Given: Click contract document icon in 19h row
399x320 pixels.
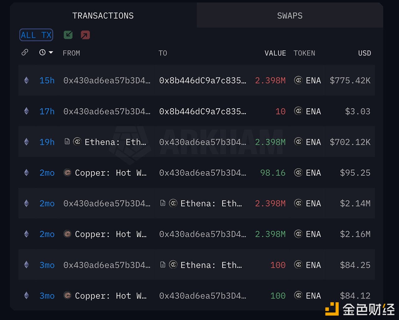Looking at the screenshot, I should 67,142.
